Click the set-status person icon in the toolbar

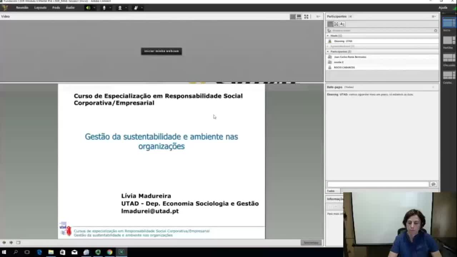135,7
